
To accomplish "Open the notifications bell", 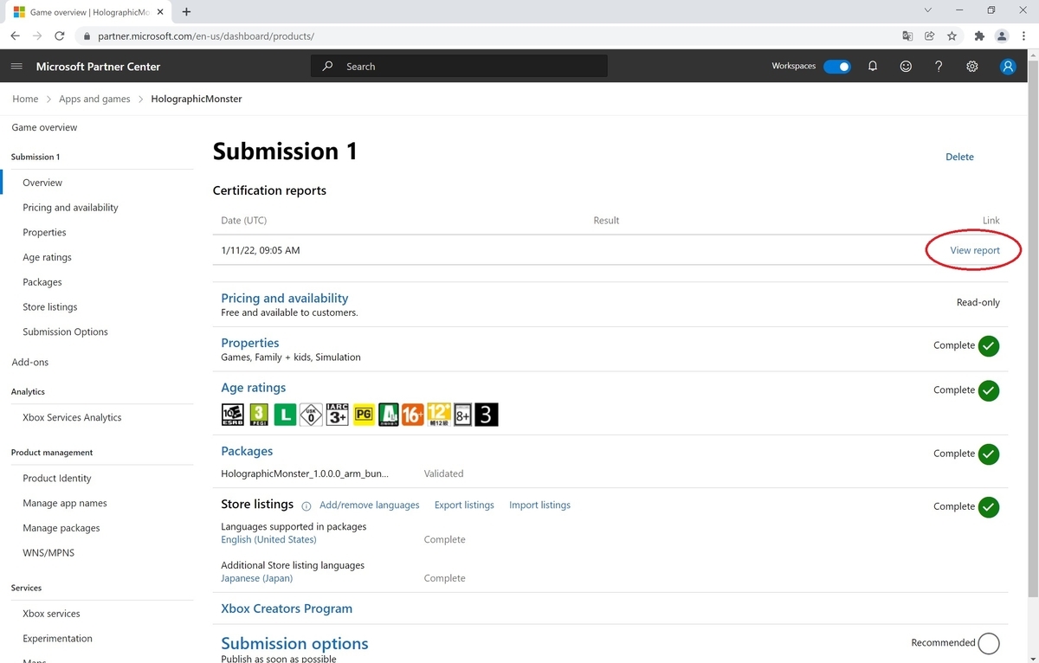I will coord(873,67).
